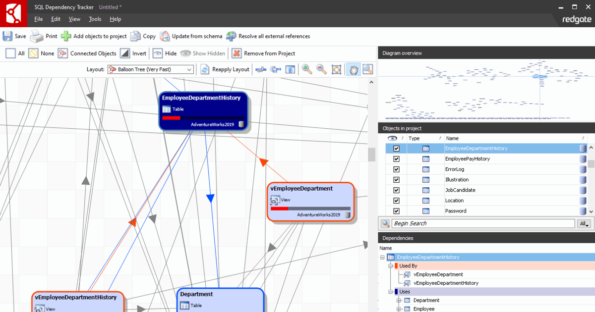Select the Zoom Out magnifier icon
The height and width of the screenshot is (312, 595).
click(x=321, y=69)
